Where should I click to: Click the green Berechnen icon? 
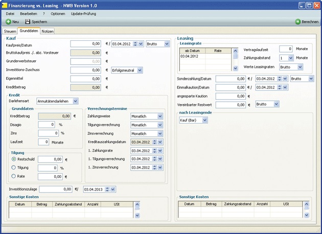[x=297, y=22]
